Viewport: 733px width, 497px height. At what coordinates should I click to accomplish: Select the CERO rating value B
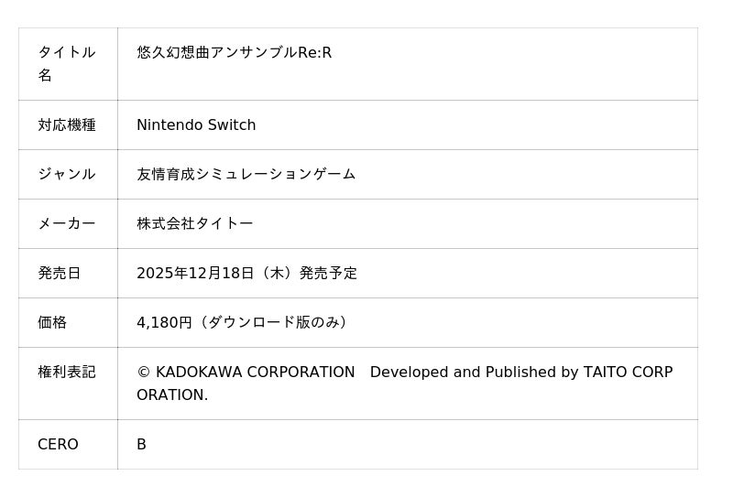[141, 444]
